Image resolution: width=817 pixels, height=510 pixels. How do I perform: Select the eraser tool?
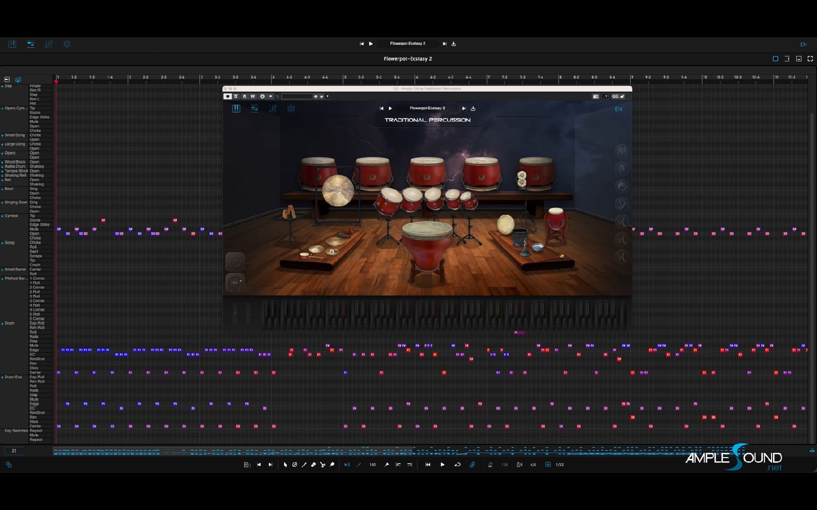pos(313,465)
